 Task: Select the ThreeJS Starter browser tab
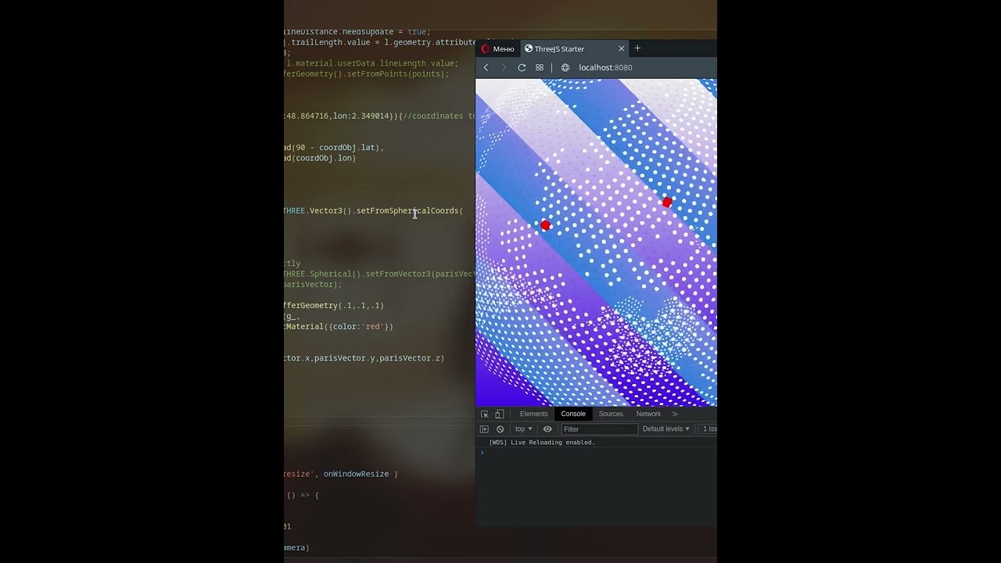[575, 48]
